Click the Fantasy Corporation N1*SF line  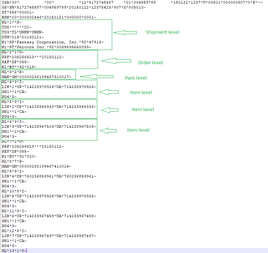(53, 42)
